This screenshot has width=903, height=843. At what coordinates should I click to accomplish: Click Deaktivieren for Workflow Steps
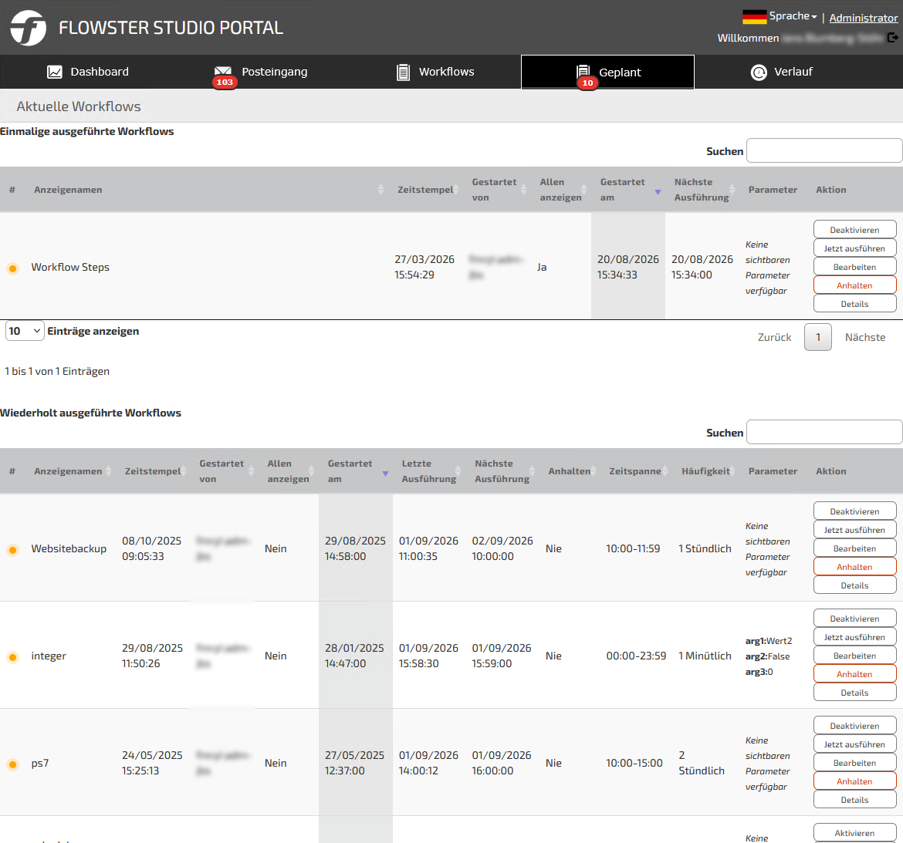[x=854, y=230]
